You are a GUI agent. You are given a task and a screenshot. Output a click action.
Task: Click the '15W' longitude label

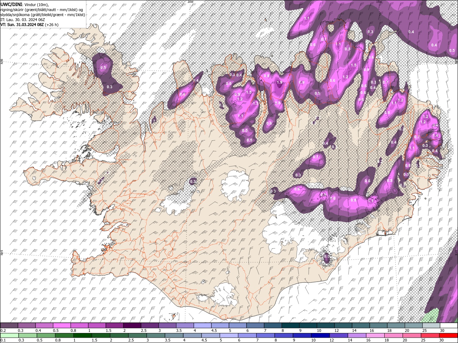coord(379,2)
